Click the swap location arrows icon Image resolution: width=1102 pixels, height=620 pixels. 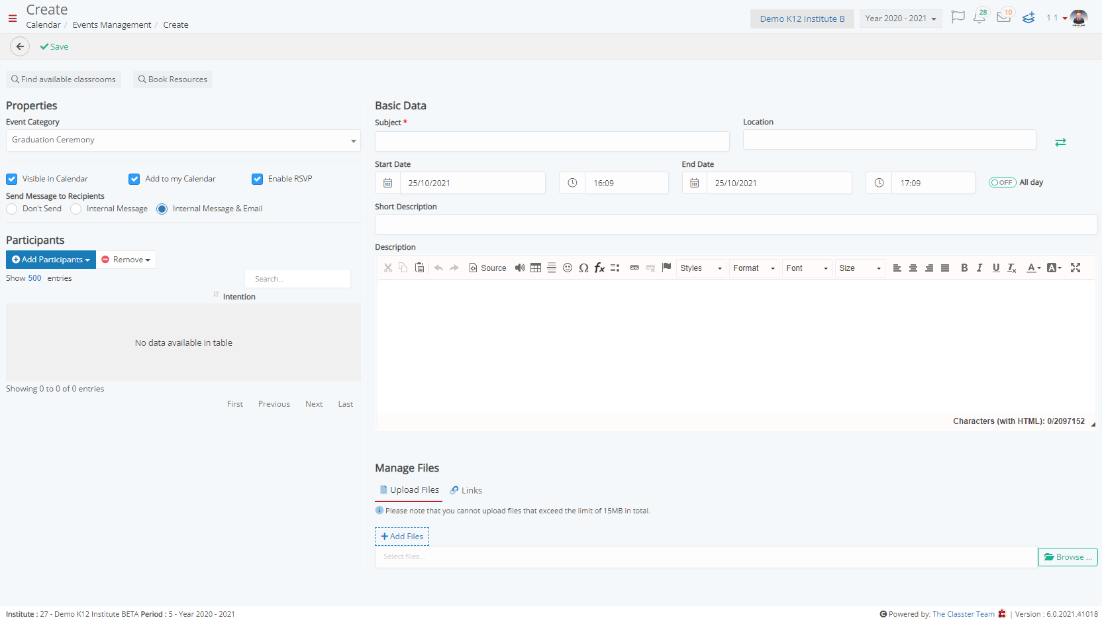click(1060, 142)
